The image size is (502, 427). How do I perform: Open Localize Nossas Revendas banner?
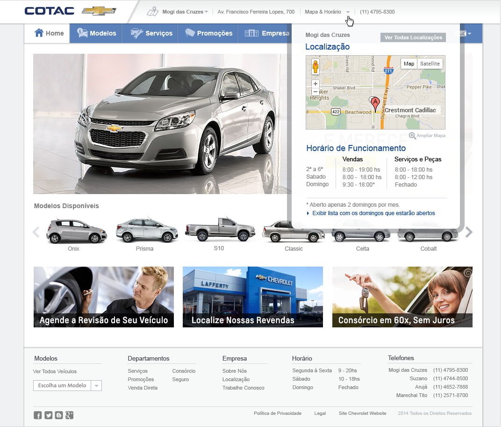253,297
